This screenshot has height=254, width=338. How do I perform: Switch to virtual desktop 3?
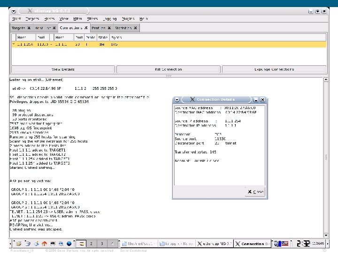(x=102, y=244)
